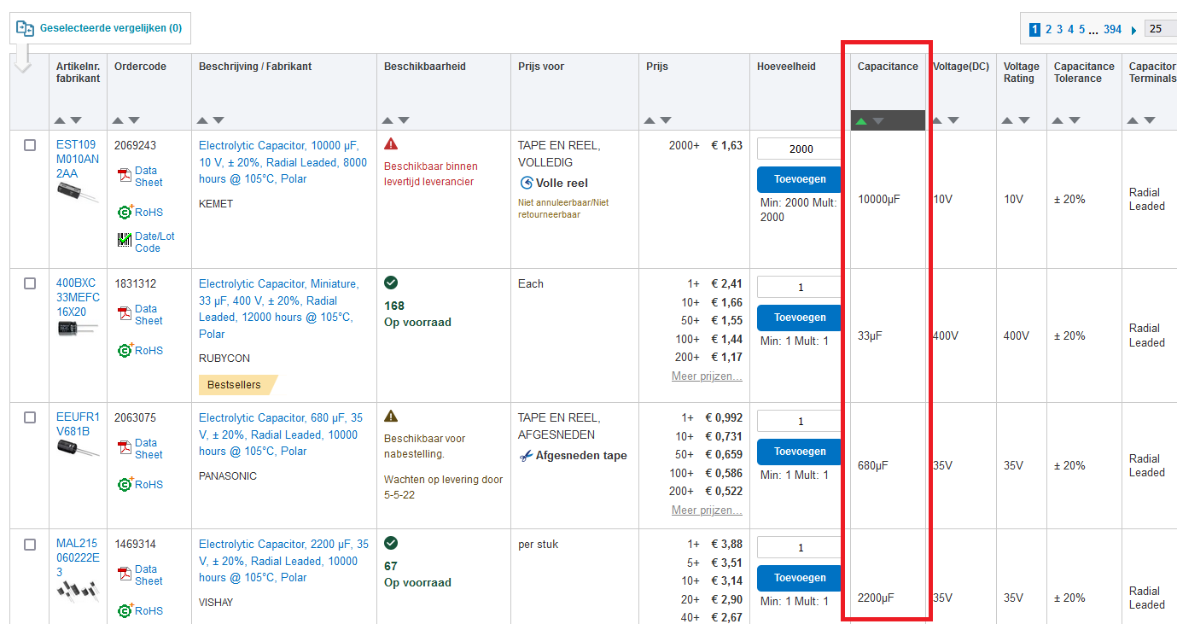Image resolution: width=1177 pixels, height=624 pixels.
Task: Open Data Sheet PDF icon for ordercode 2069243
Action: [125, 176]
